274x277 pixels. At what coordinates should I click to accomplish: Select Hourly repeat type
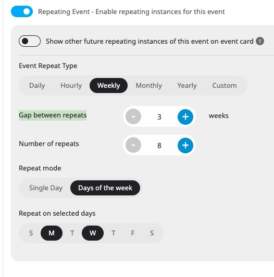click(x=71, y=86)
